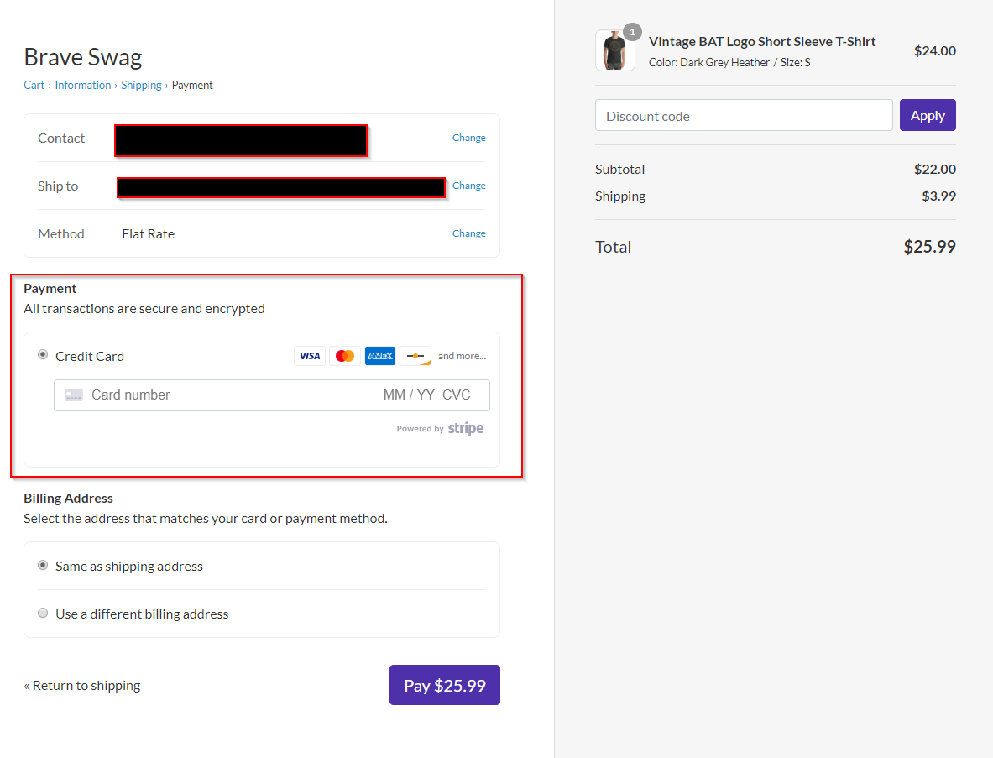Click the card icon in the card number field
The width and height of the screenshot is (993, 758).
[x=74, y=395]
